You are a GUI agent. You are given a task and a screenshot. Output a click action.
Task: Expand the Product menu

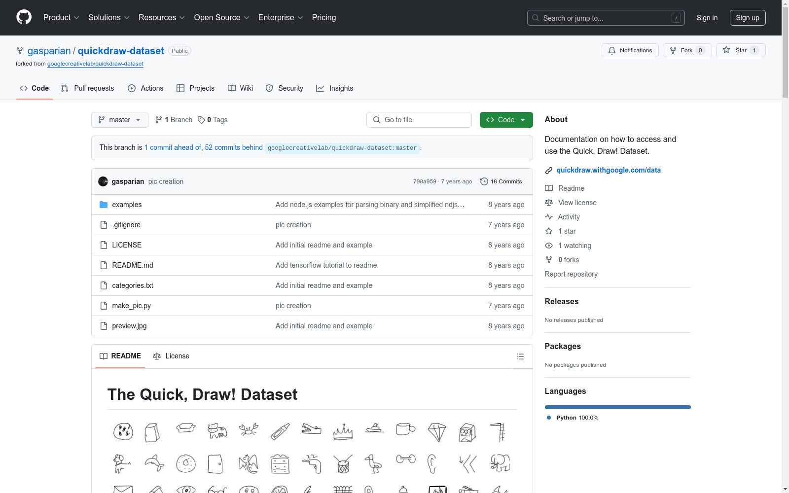click(61, 18)
